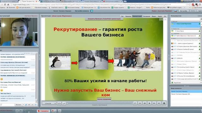This screenshot has width=202, height=113.
Task: Open dropdown arrow next to 'Послать'
Action: (23, 105)
